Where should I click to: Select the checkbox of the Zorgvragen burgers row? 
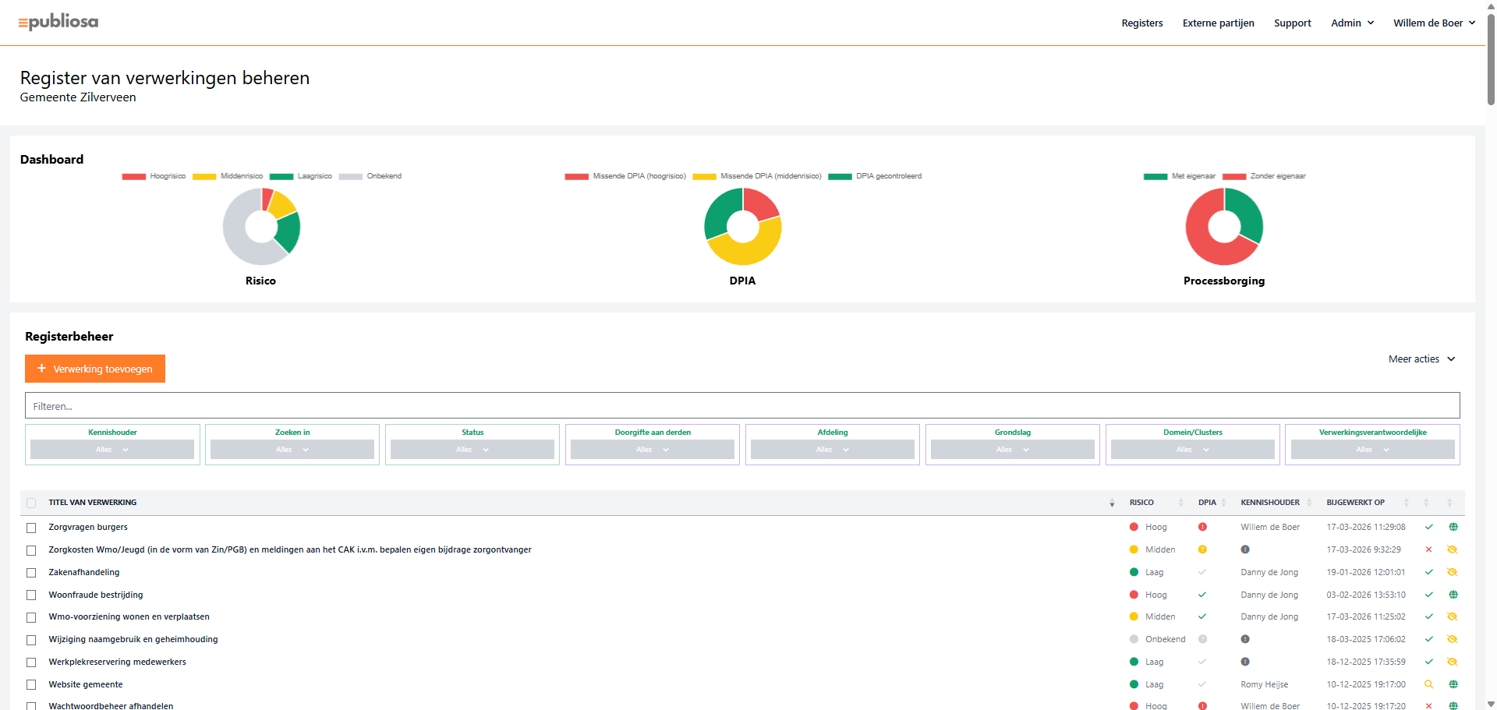tap(31, 528)
